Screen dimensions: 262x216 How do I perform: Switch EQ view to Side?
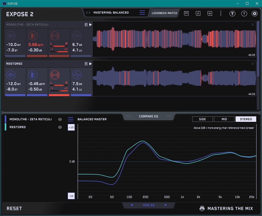202,119
